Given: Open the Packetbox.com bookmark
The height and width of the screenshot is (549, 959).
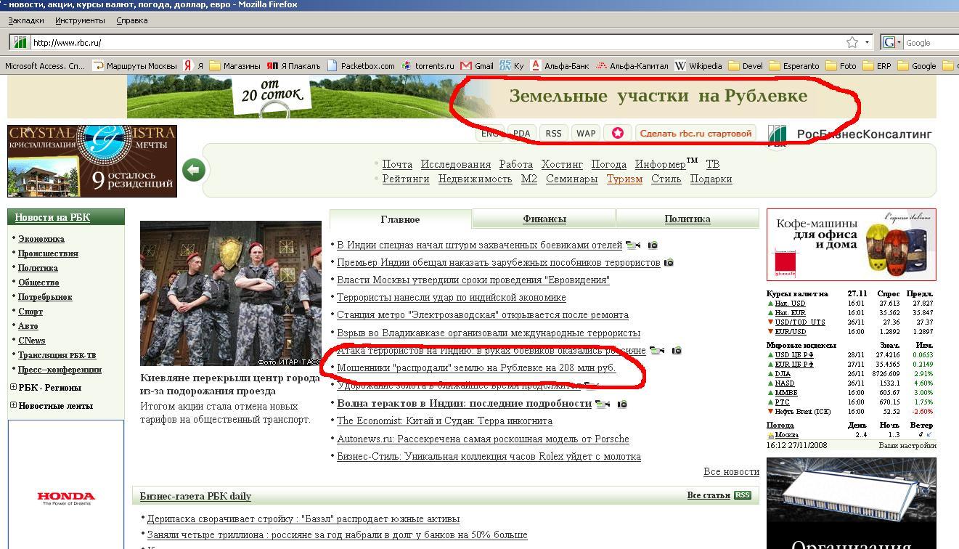Looking at the screenshot, I should click(361, 65).
